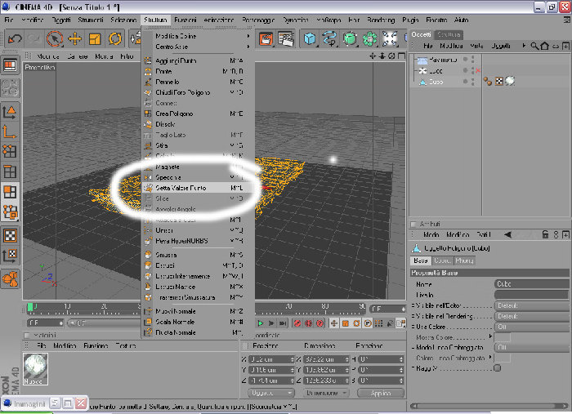Open the Modo menu in the Attributes panel
Viewport: 572px width, 414px height.
point(431,234)
